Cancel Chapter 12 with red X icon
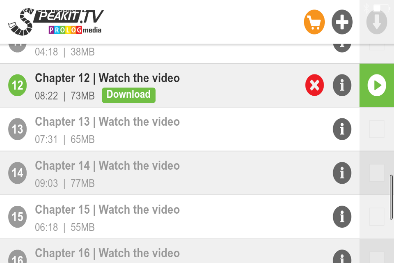394x263 pixels. 314,85
